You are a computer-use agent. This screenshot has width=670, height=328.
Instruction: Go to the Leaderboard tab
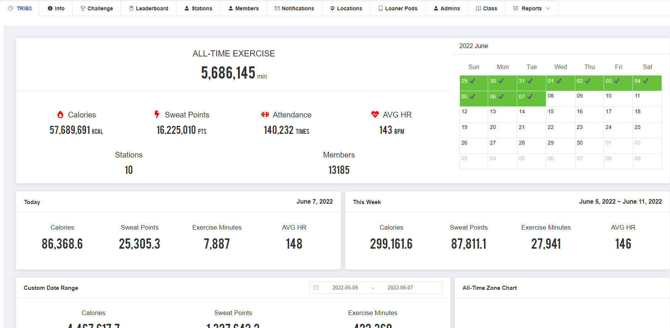(149, 8)
